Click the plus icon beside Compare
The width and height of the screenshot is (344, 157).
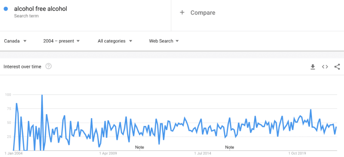pyautogui.click(x=182, y=12)
